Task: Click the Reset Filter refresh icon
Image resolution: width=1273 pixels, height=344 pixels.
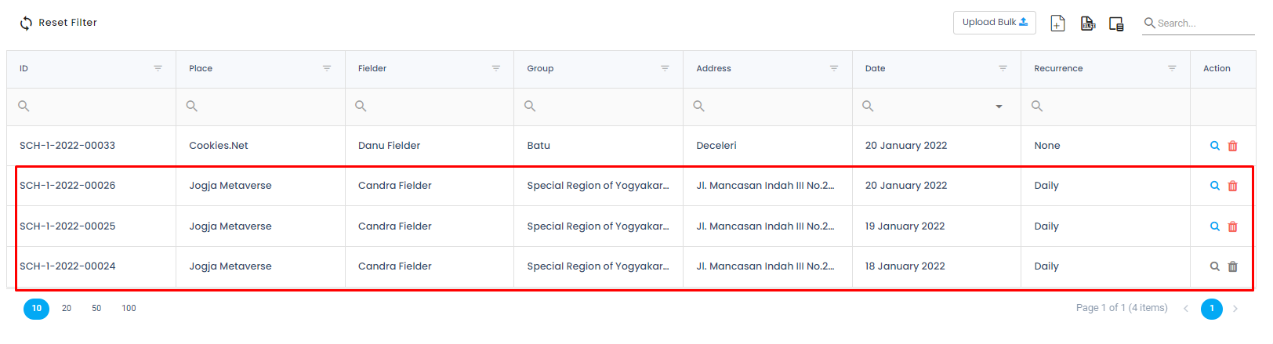Action: pyautogui.click(x=27, y=23)
